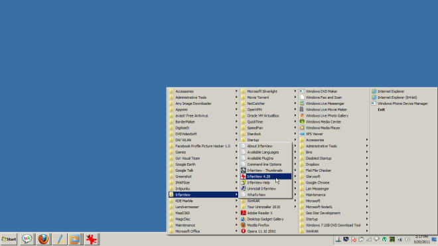Open the Glarysoft folder
This screenshot has height=246, width=438.
tap(334, 176)
